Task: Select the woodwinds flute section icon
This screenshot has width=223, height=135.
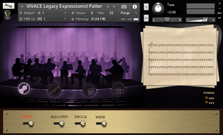Action: [55, 90]
